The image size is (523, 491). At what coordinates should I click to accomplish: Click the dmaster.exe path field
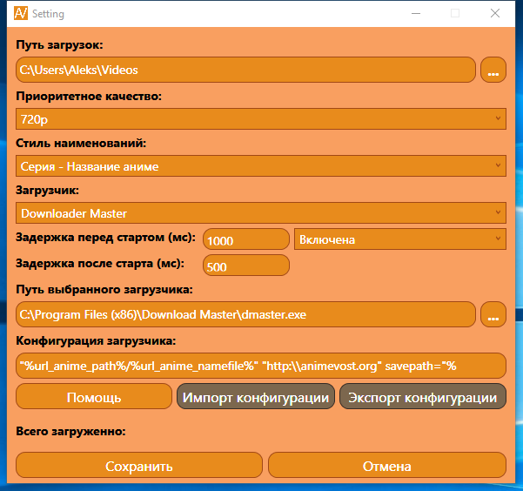(245, 314)
